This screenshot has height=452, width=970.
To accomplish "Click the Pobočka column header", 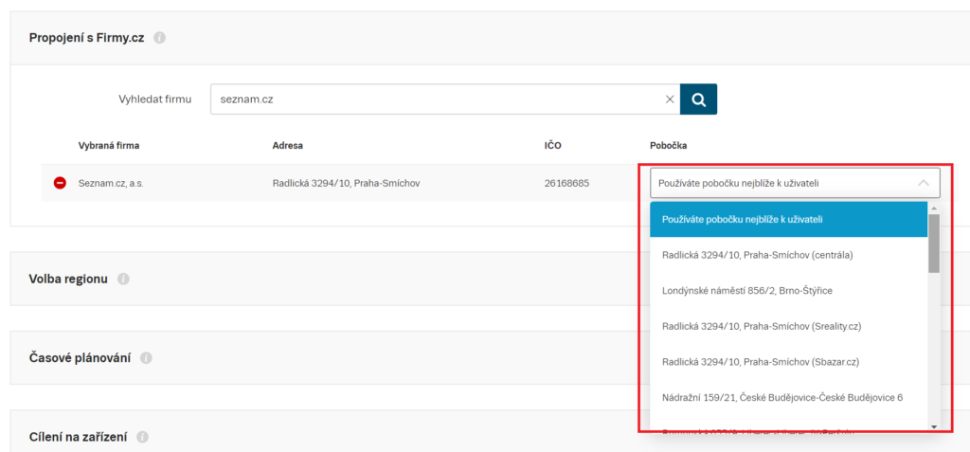I will coord(668,146).
